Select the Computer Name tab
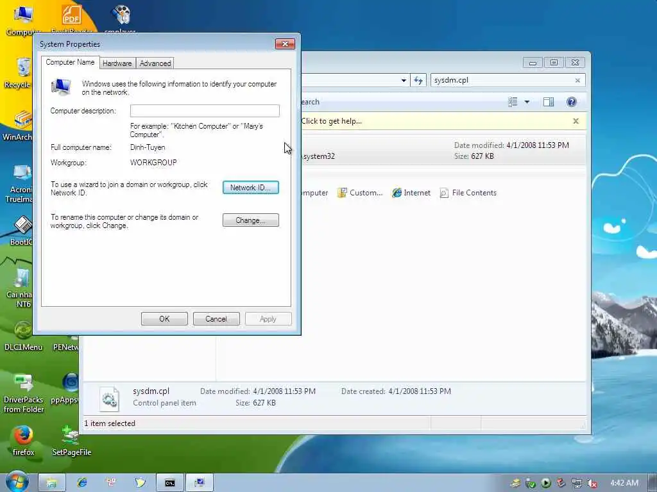 pyautogui.click(x=70, y=62)
